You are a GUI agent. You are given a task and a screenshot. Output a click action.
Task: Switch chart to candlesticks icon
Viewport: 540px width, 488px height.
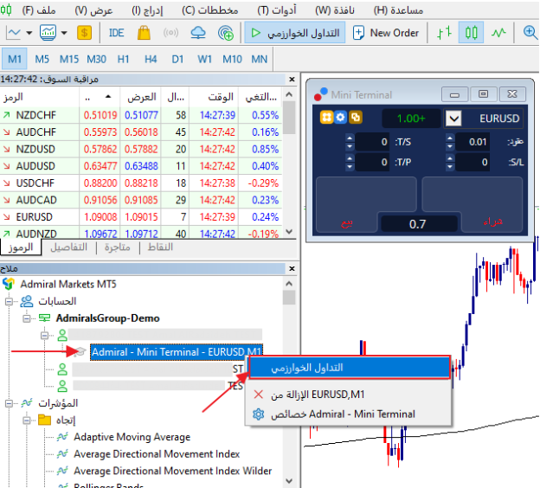coord(471,33)
